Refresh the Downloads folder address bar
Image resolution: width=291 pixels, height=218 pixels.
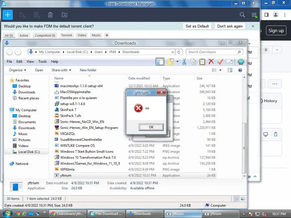tap(179, 52)
